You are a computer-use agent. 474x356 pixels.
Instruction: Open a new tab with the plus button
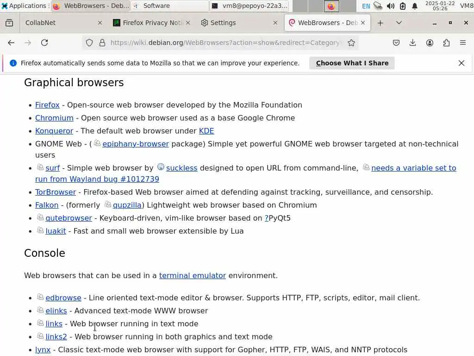pyautogui.click(x=380, y=23)
